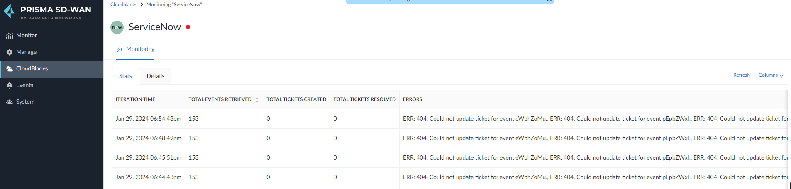Sort by Total Events Retrieved arrows

[257, 100]
